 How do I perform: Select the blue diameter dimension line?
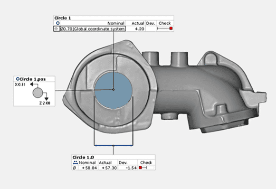(x=114, y=145)
